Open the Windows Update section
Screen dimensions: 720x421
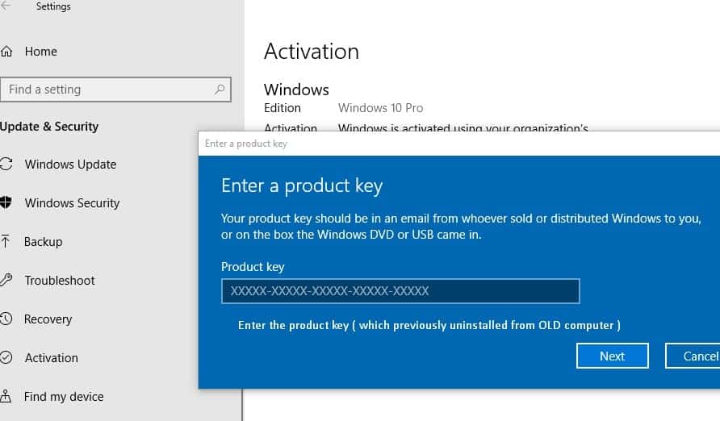[70, 165]
